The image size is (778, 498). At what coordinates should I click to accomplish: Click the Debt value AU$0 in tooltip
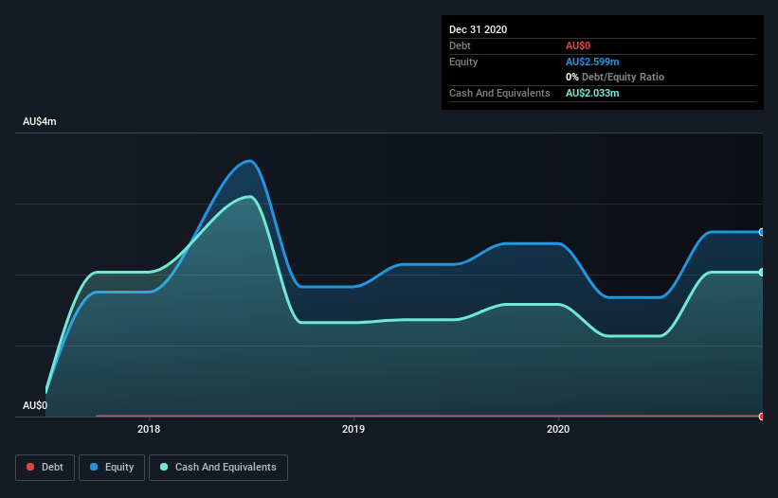[578, 46]
